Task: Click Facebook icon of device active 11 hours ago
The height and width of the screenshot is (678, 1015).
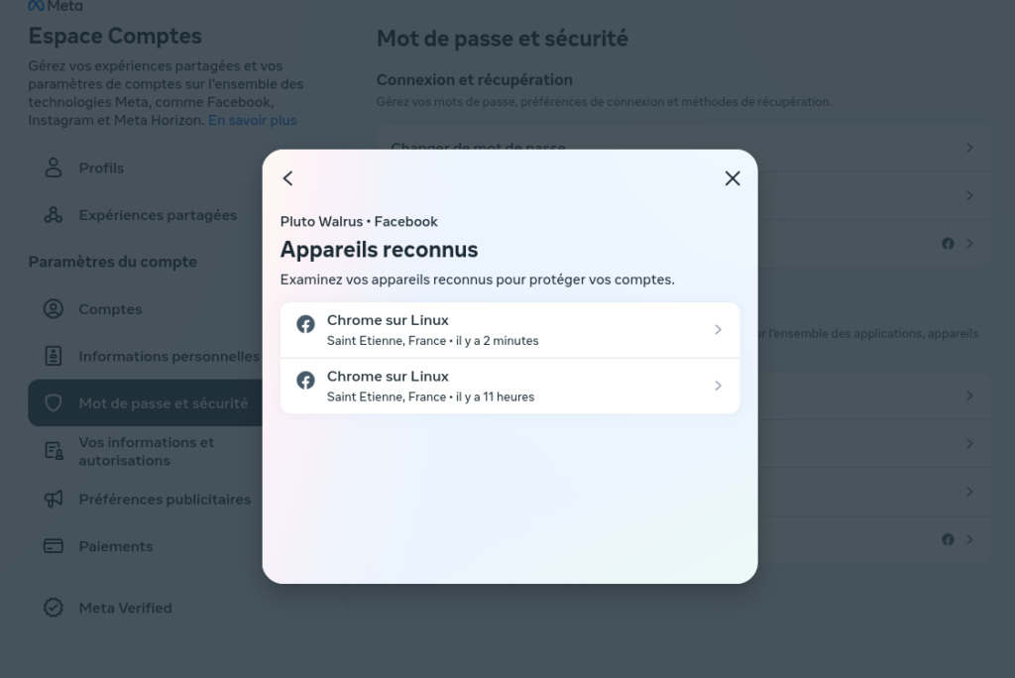Action: [x=305, y=380]
